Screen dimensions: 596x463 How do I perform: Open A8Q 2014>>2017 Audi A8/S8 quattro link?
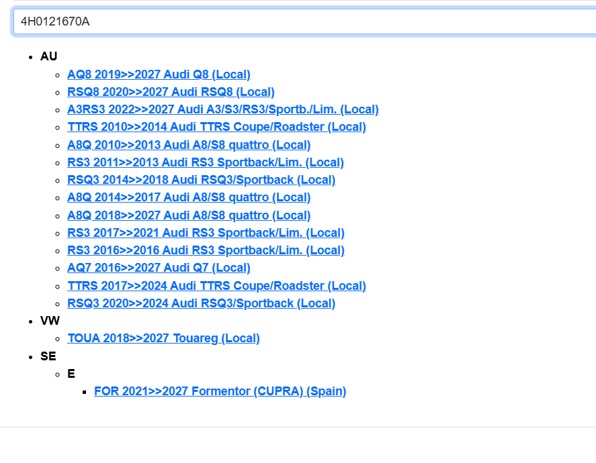pyautogui.click(x=189, y=197)
